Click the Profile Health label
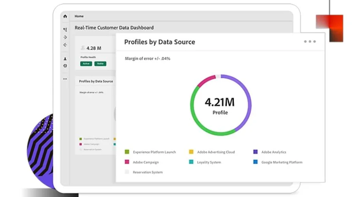 [x=88, y=57]
